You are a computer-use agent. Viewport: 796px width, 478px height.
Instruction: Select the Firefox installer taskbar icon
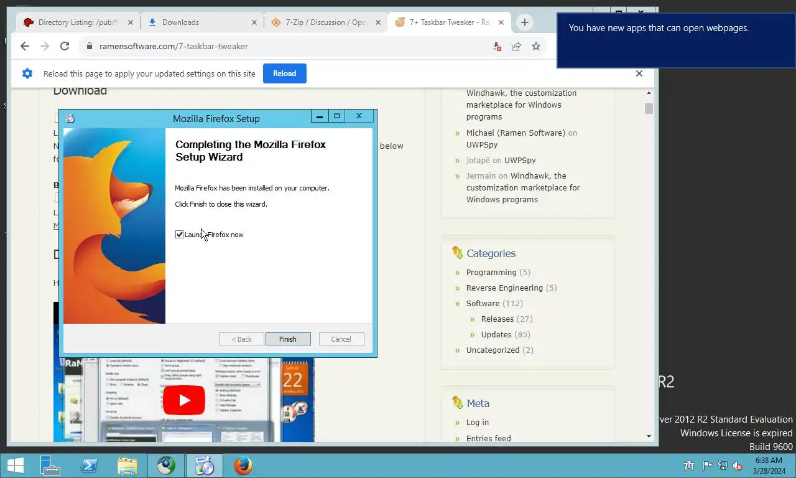[205, 466]
